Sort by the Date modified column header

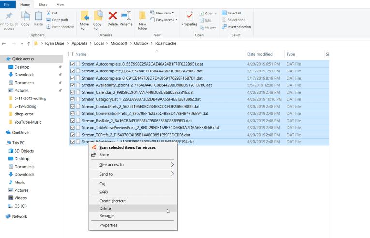260,54
